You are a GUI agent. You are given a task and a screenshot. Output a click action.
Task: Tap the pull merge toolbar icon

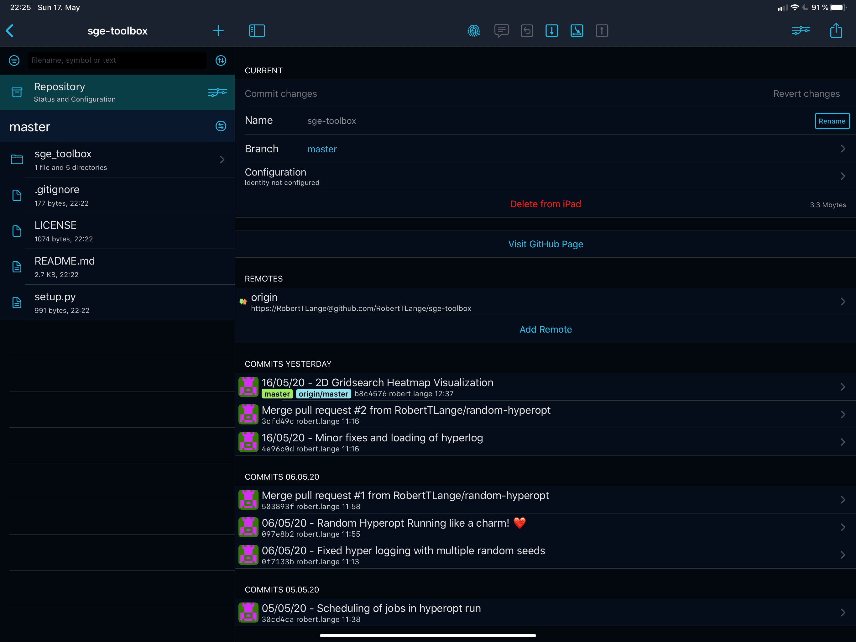click(577, 31)
